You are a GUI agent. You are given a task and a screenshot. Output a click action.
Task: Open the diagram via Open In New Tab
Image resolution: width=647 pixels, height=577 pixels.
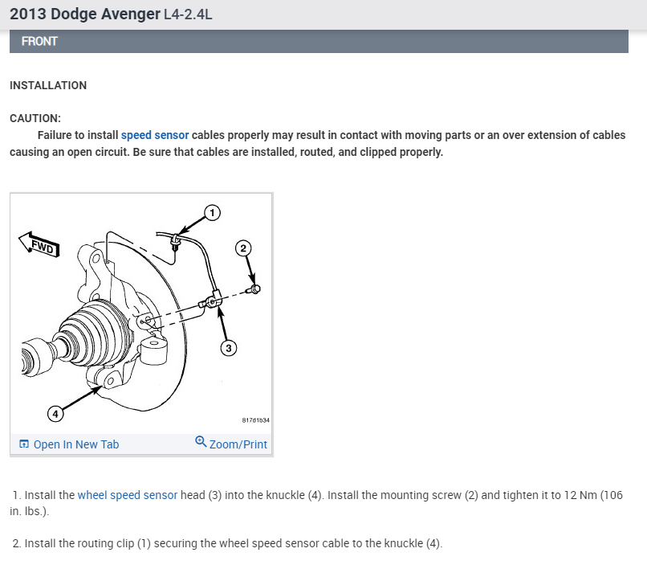point(76,444)
